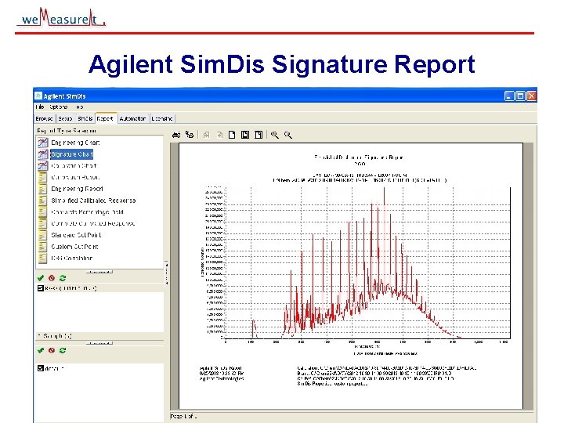
Task: Toggle the default sample checkbox
Action: pyautogui.click(x=41, y=368)
